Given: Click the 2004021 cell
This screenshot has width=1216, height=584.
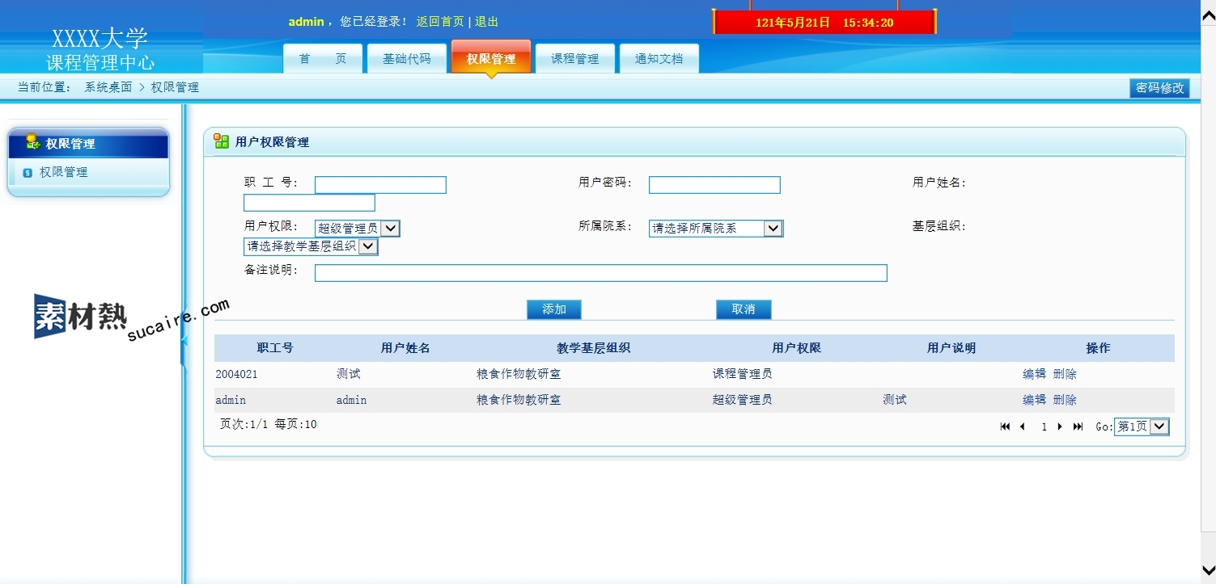Looking at the screenshot, I should point(236,374).
